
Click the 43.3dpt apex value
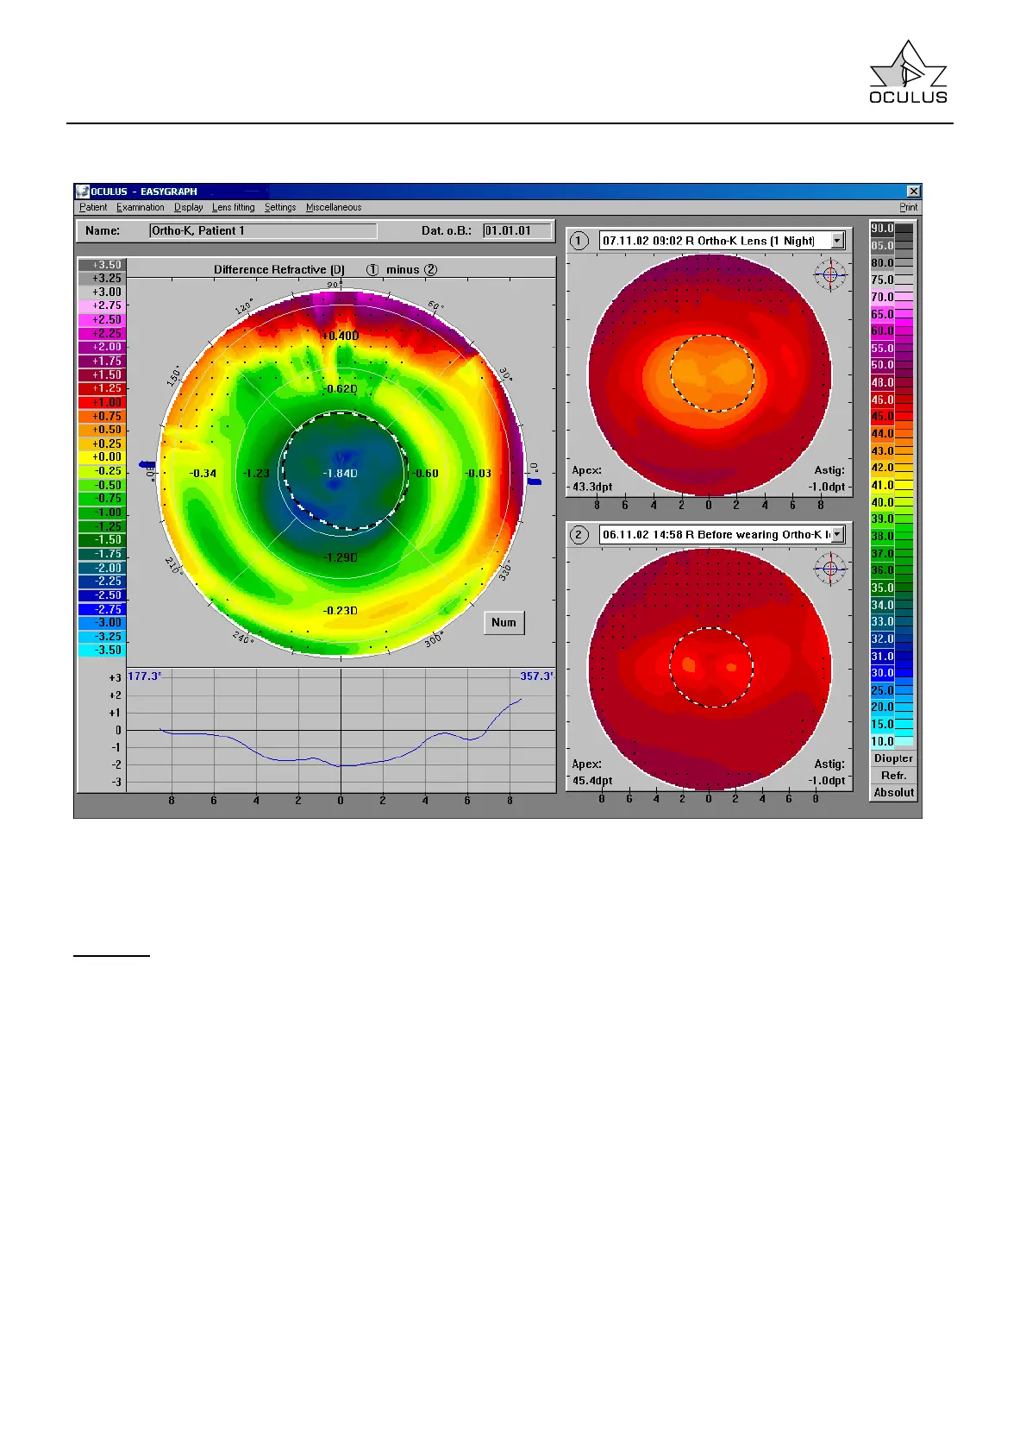pos(592,487)
